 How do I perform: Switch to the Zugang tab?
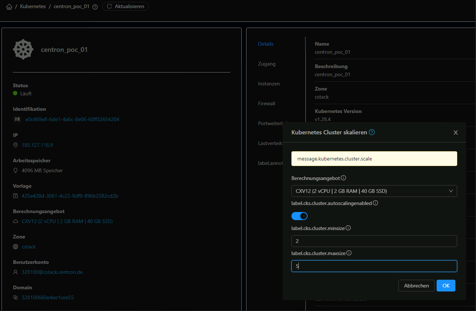coord(266,64)
